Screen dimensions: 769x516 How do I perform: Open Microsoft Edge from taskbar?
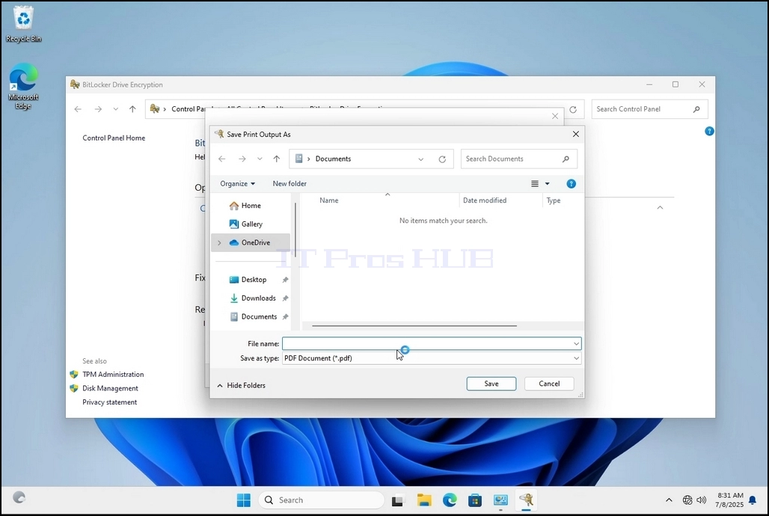click(x=450, y=500)
